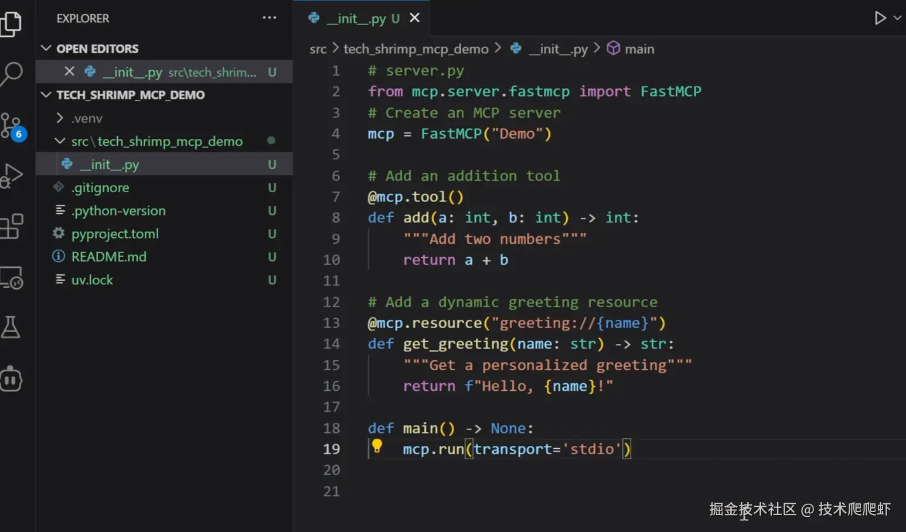This screenshot has width=906, height=532.
Task: Click the 'transport' keyword argument
Action: tap(513, 449)
